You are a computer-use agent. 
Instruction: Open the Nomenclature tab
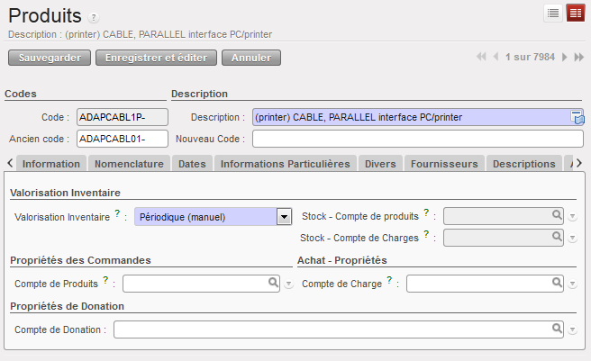tap(129, 164)
